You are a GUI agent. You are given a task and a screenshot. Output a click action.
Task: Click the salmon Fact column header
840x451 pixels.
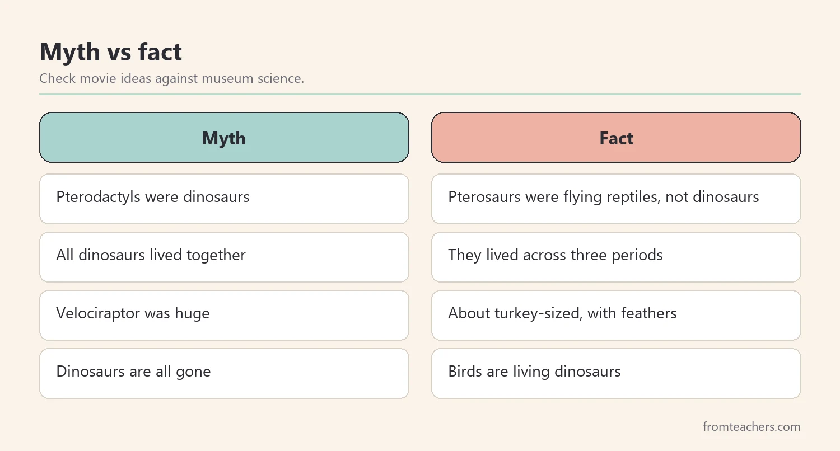[x=616, y=138]
